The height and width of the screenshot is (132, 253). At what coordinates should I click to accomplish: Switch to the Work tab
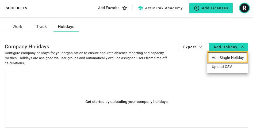pos(17,27)
